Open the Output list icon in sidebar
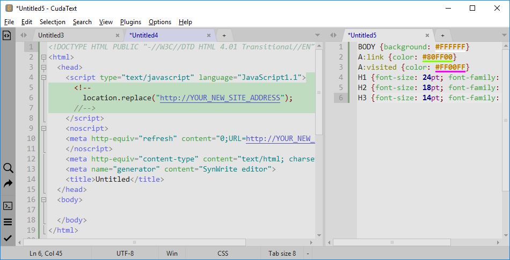 coord(8,222)
